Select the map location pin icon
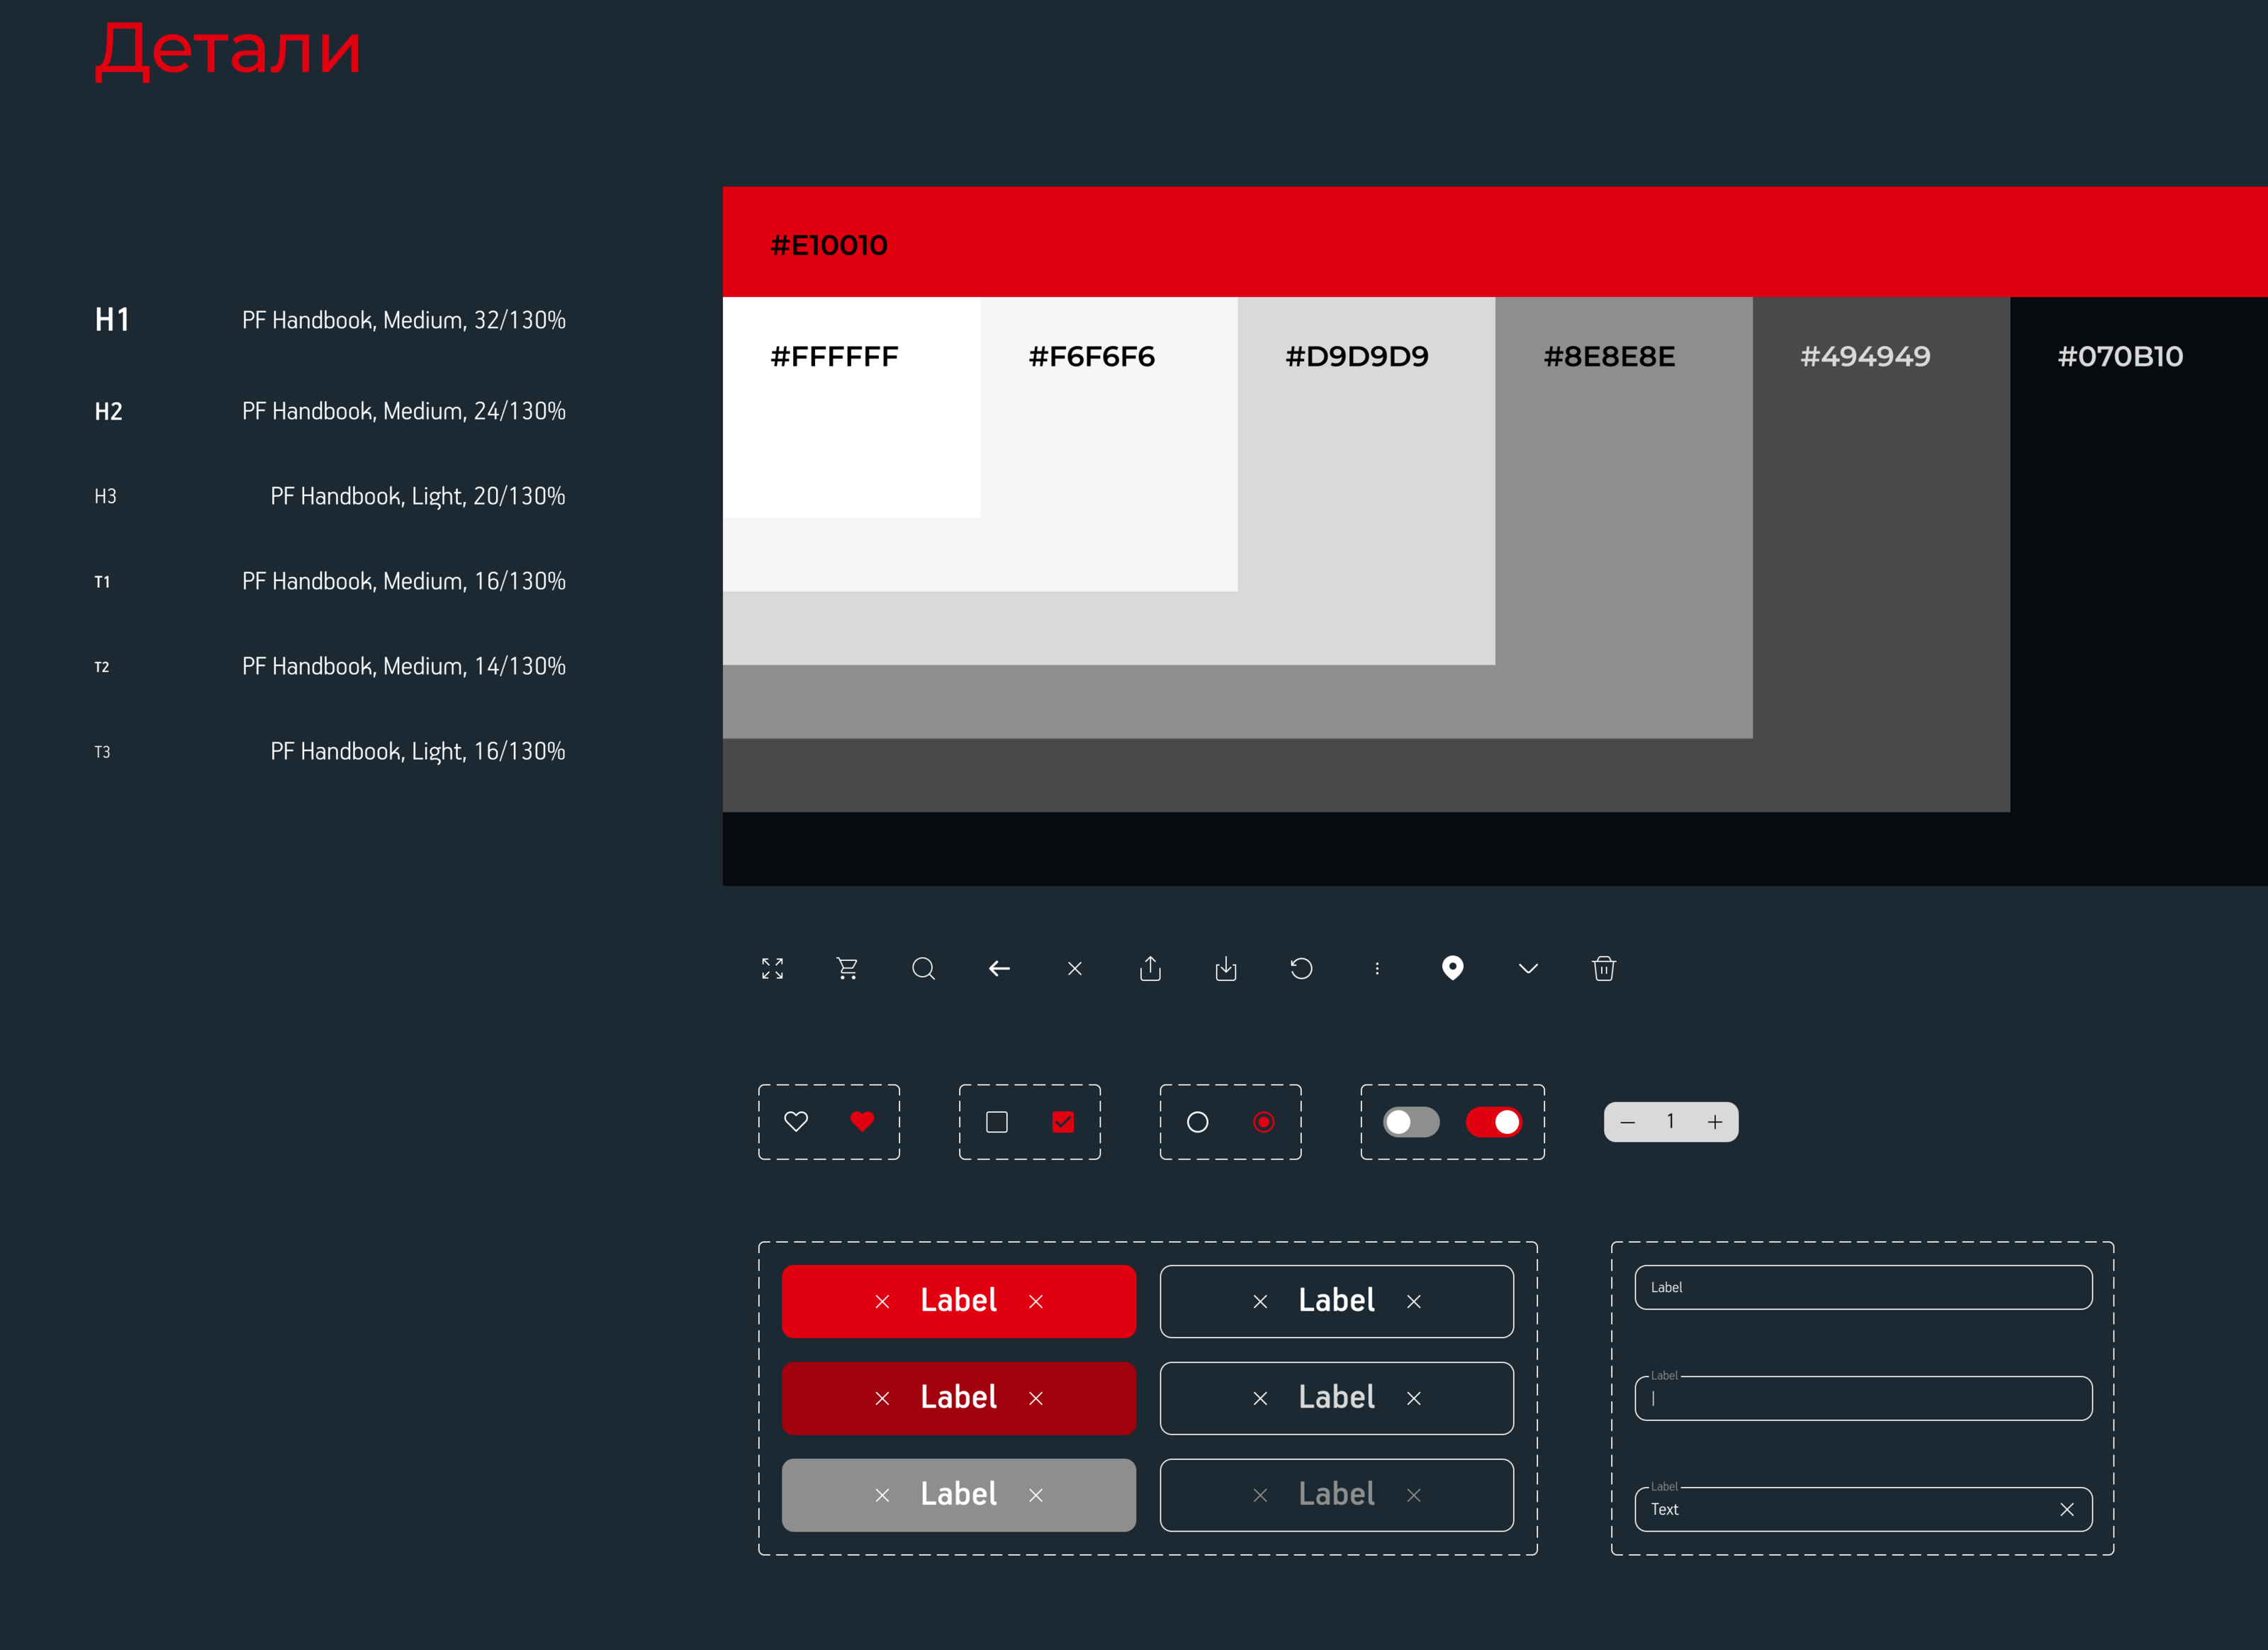This screenshot has width=2268, height=1650. (x=1452, y=968)
